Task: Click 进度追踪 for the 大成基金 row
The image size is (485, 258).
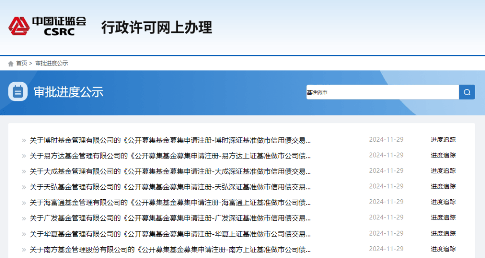Action: pyautogui.click(x=443, y=171)
